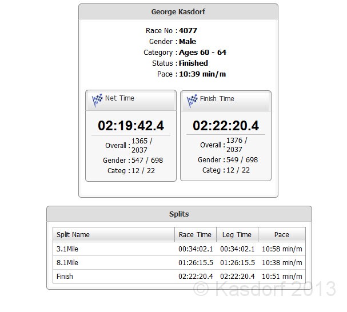Click the Net Time checkered flag icon
347x312 pixels.
coord(97,100)
